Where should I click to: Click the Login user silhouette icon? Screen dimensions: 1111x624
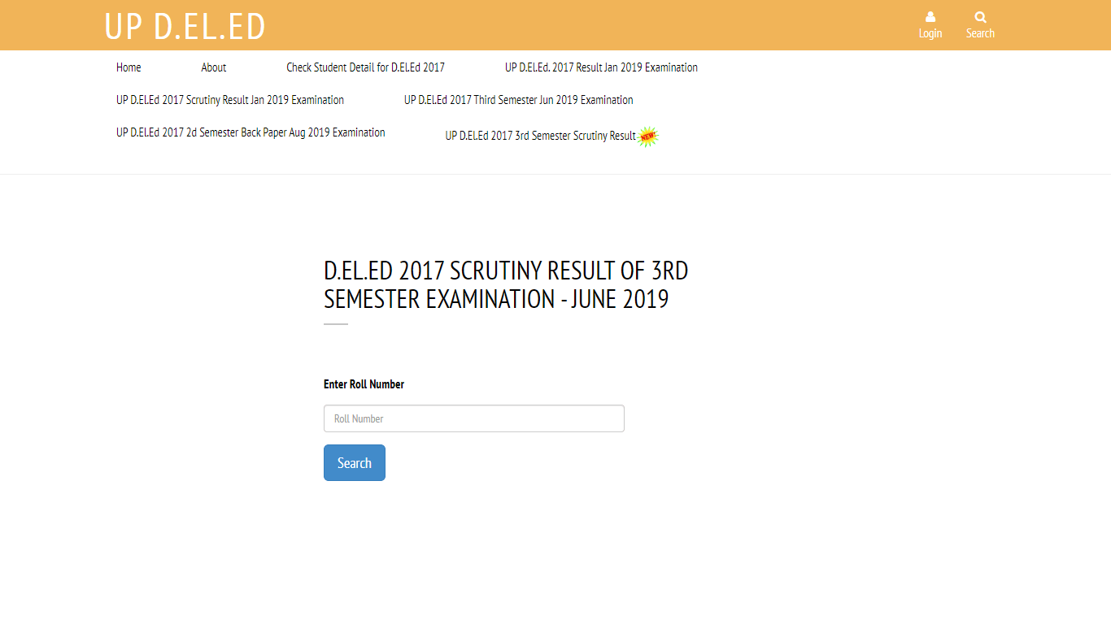click(x=930, y=17)
